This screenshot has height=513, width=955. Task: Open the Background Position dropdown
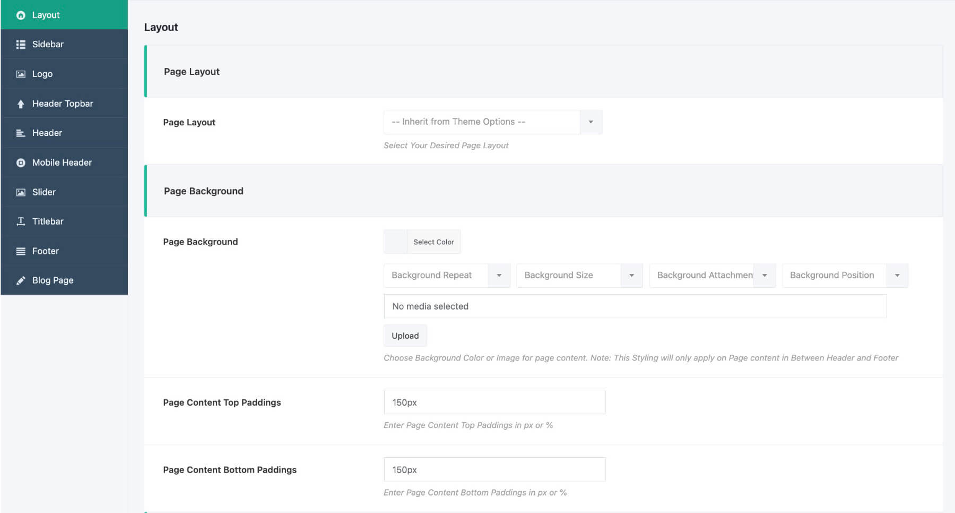tap(897, 275)
